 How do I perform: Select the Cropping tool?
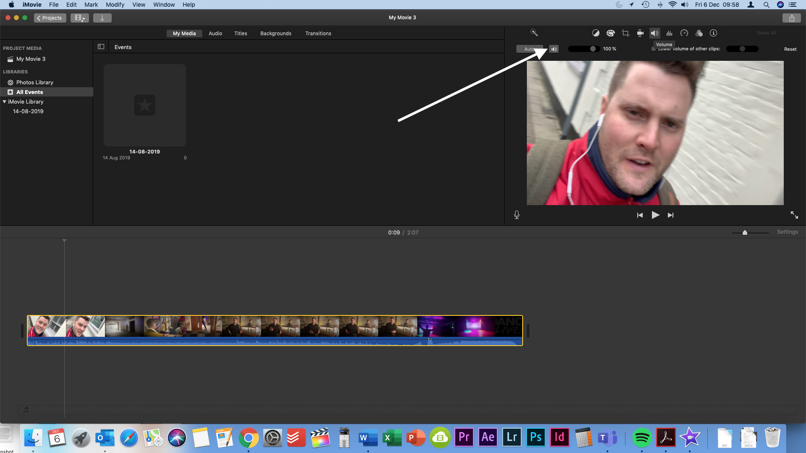[x=625, y=33]
